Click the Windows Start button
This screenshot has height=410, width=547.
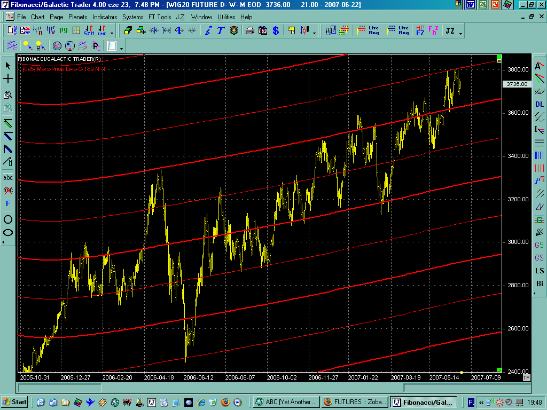[x=14, y=402]
